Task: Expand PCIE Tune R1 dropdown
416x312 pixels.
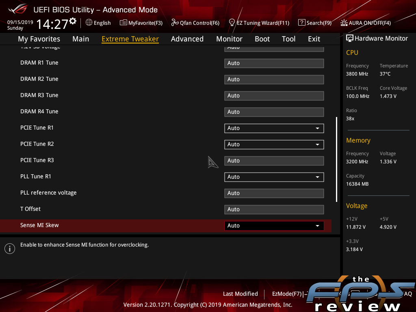Action: click(274, 128)
